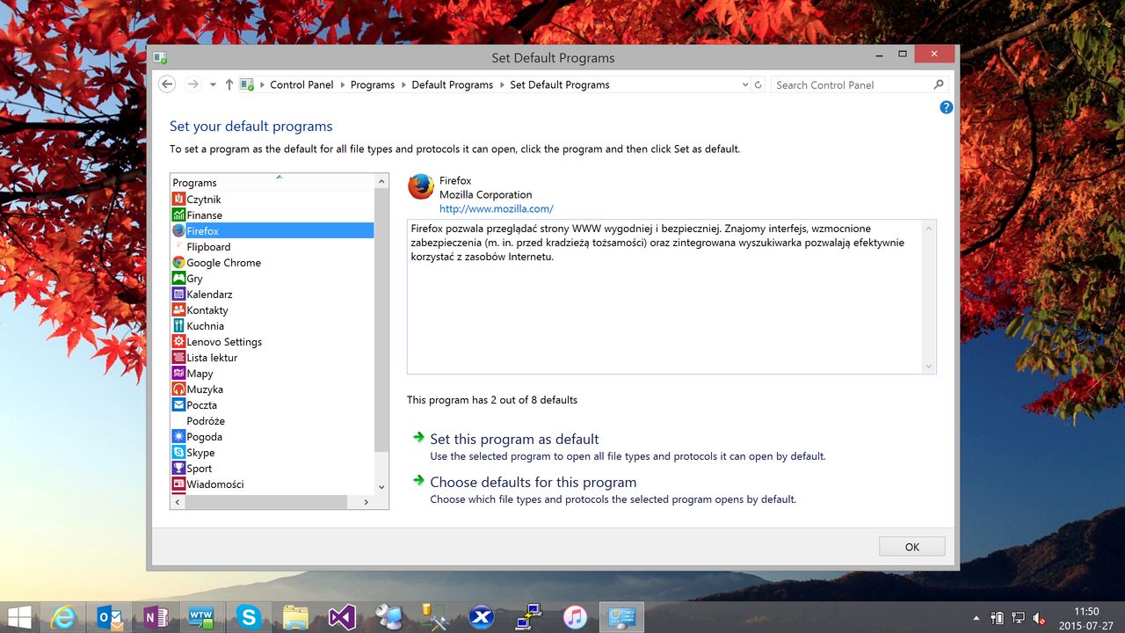Show hidden tray icons arrow

click(x=976, y=618)
